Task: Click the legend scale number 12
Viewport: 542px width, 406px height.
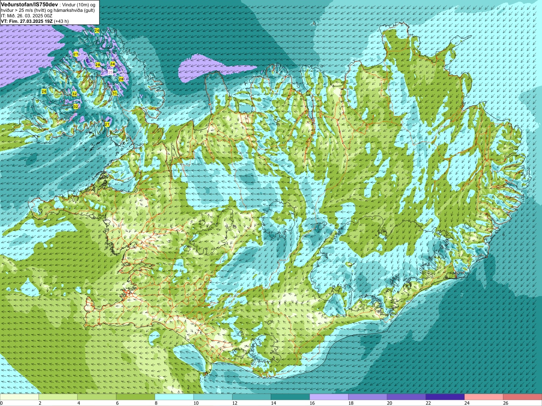Action: tap(234, 403)
